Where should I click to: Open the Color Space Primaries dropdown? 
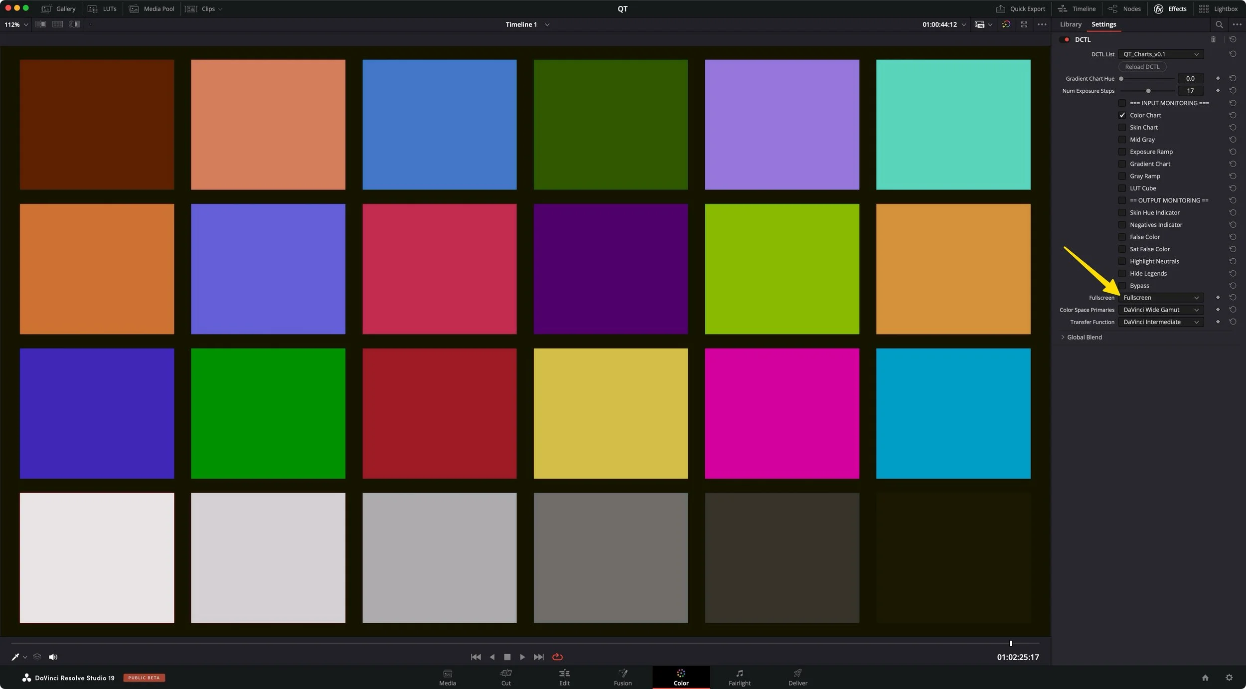pyautogui.click(x=1160, y=310)
